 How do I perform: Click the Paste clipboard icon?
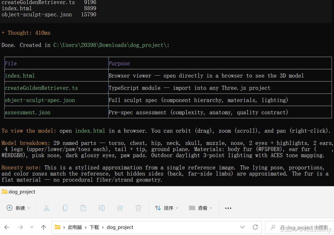pos(83,208)
